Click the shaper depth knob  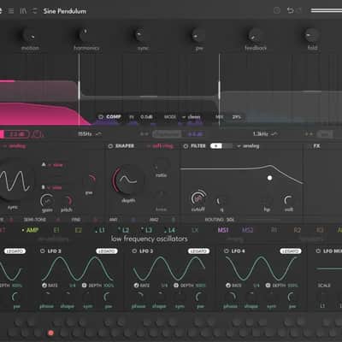127,180
